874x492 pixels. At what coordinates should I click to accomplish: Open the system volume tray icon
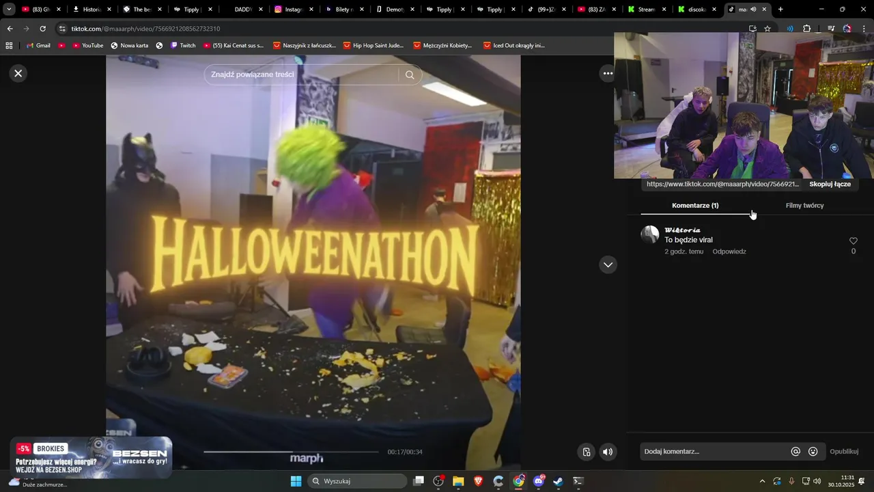817,481
